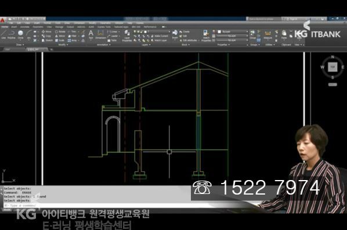The height and width of the screenshot is (230, 347).
Task: Click the ByLayer color swatch
Action: click(219, 32)
